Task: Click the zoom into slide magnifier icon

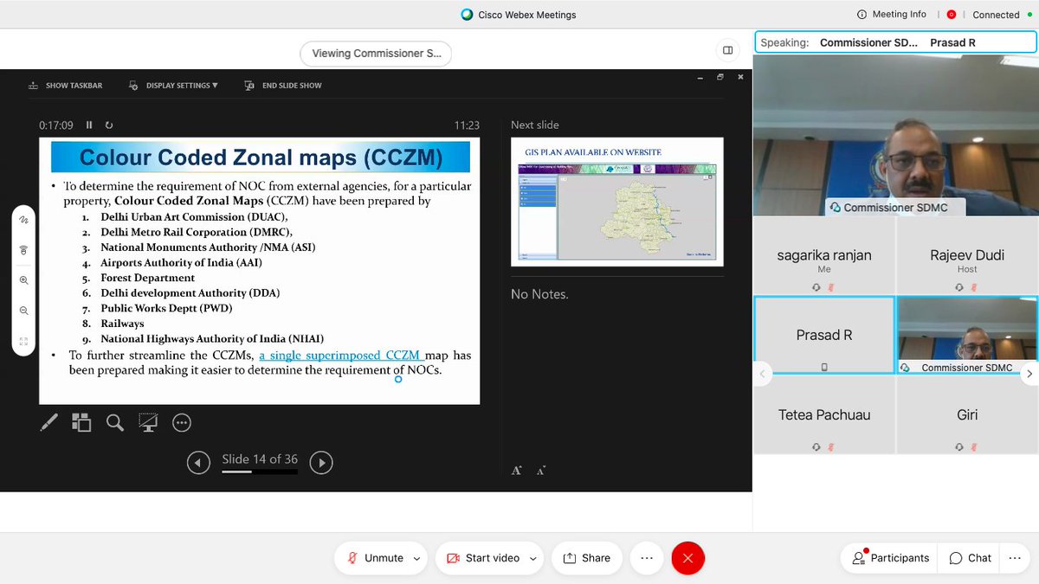Action: tap(114, 422)
